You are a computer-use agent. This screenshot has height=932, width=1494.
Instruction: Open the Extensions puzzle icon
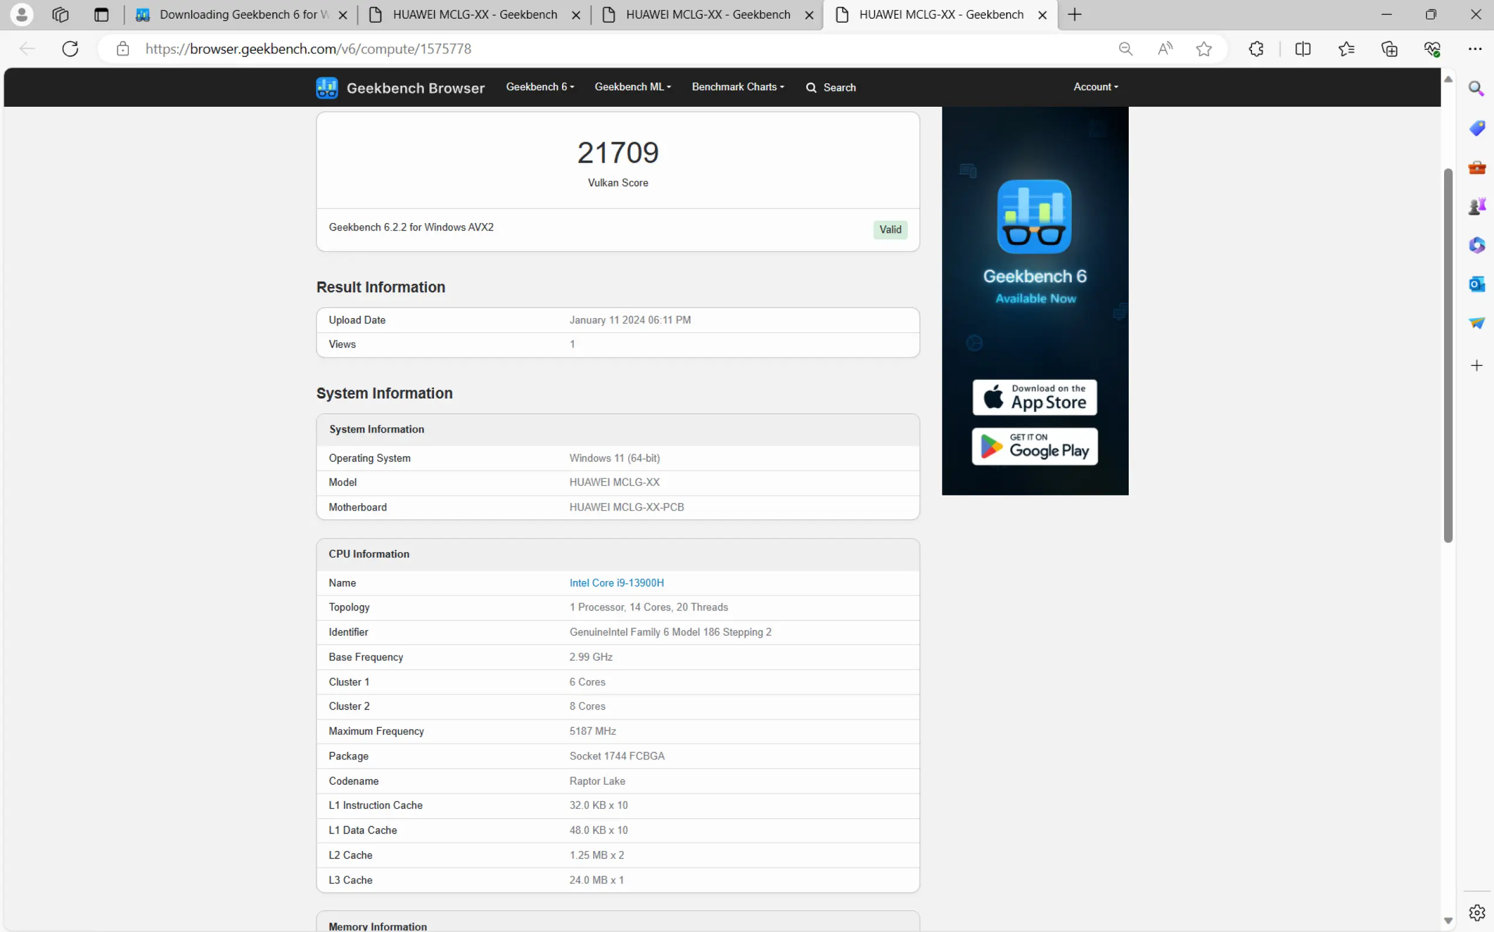pyautogui.click(x=1256, y=49)
